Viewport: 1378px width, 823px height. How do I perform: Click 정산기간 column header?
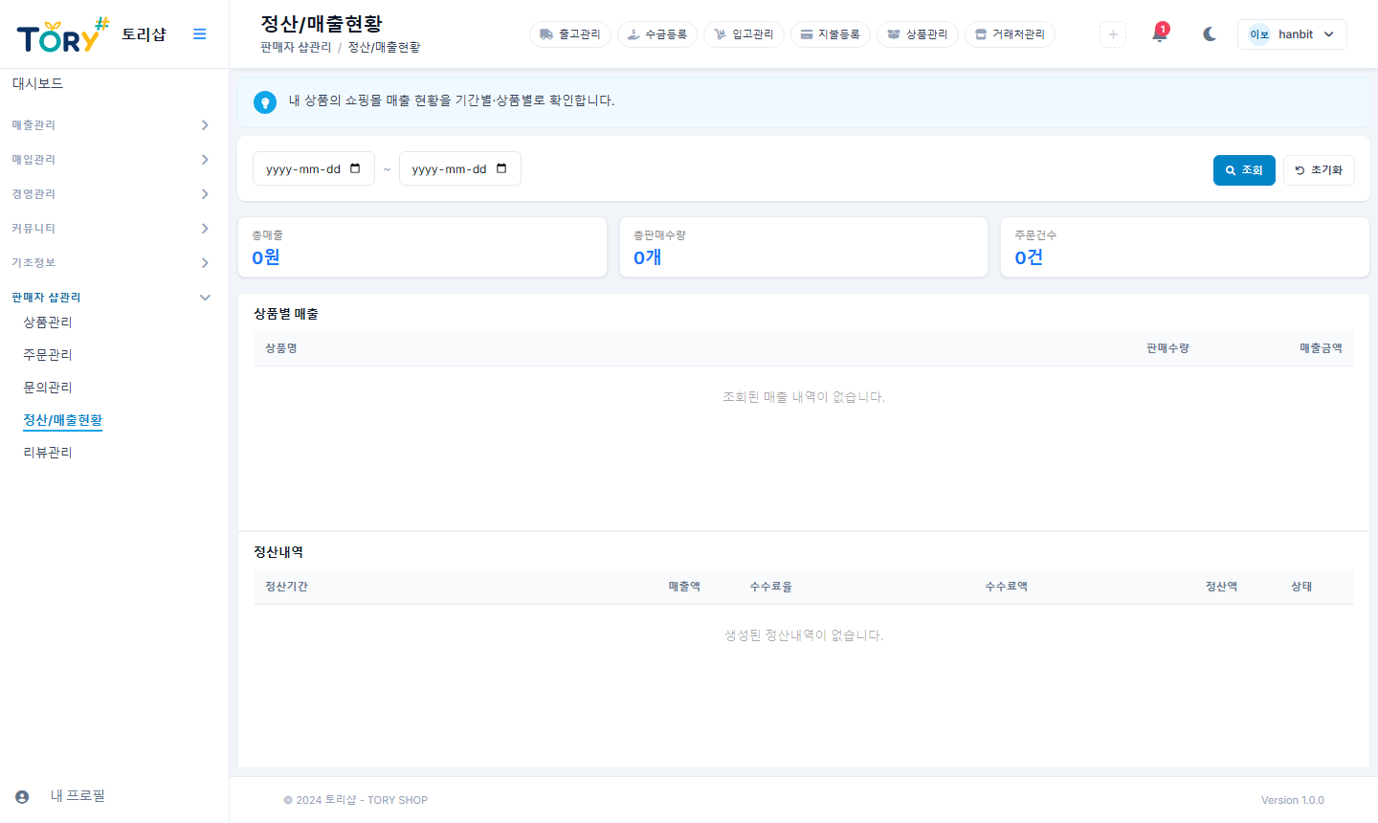tap(287, 587)
